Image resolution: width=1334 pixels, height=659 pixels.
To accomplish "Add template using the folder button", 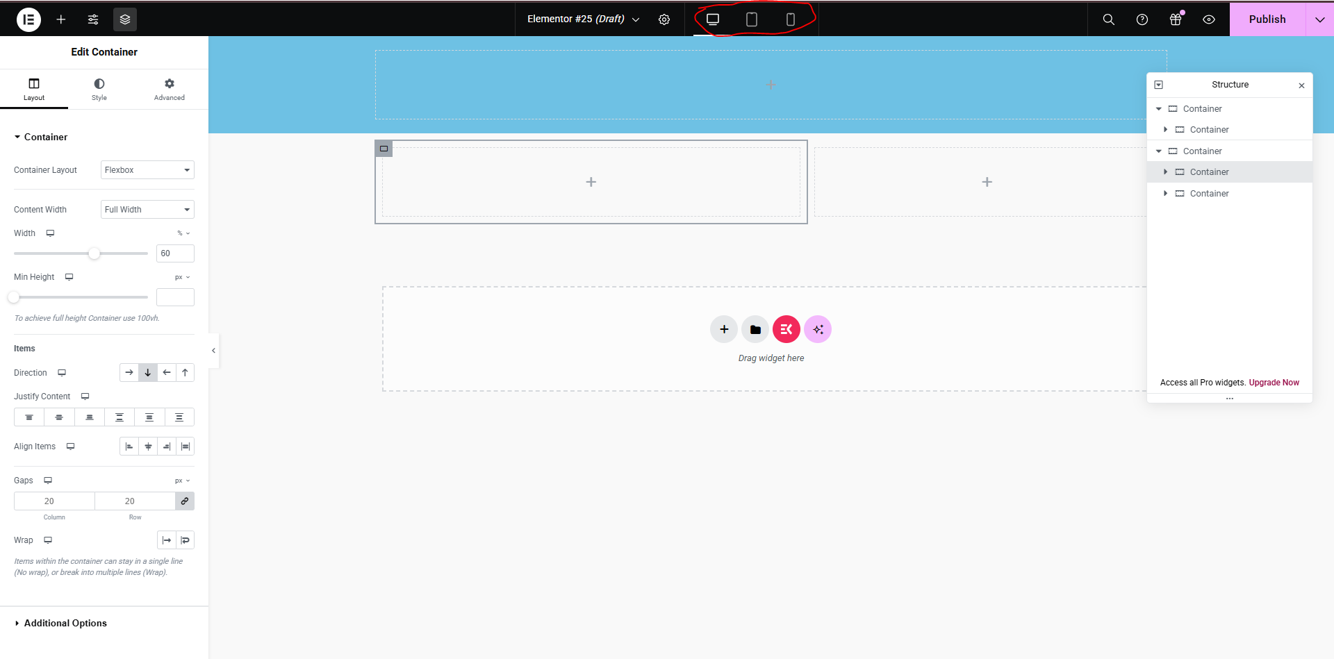I will 755,329.
